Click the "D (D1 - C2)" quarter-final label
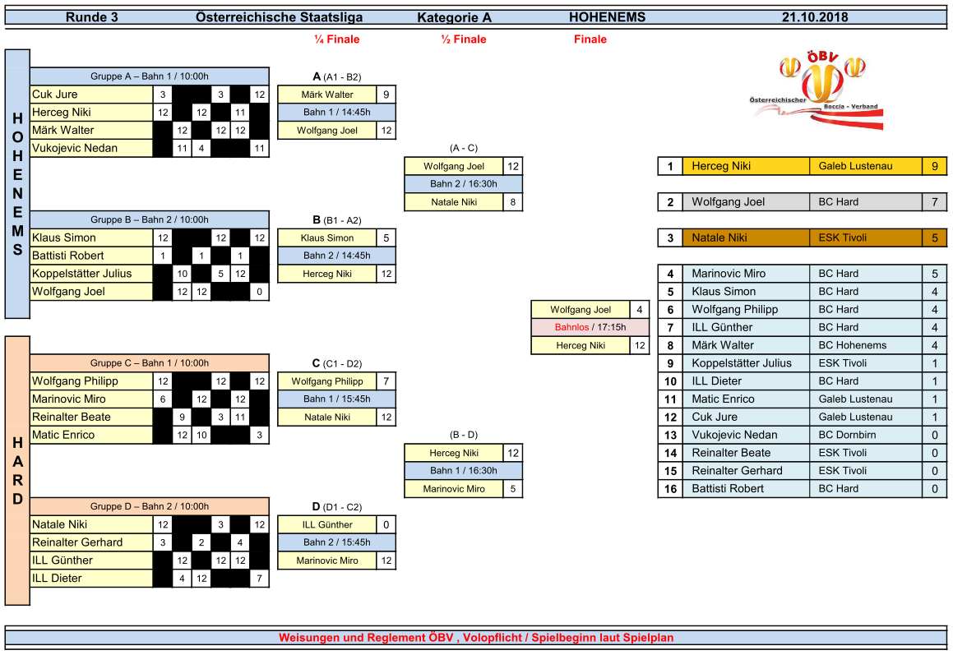Screen dimensions: 953x655 point(336,507)
